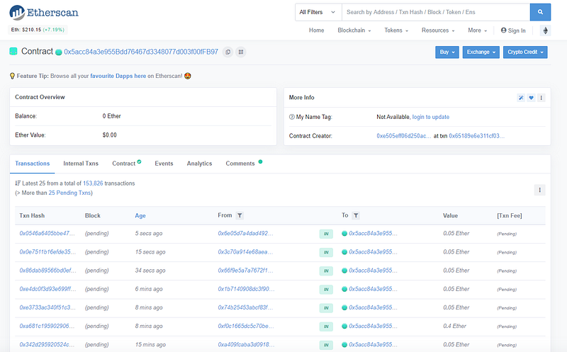Switch to the Internal Txns tab

point(81,164)
